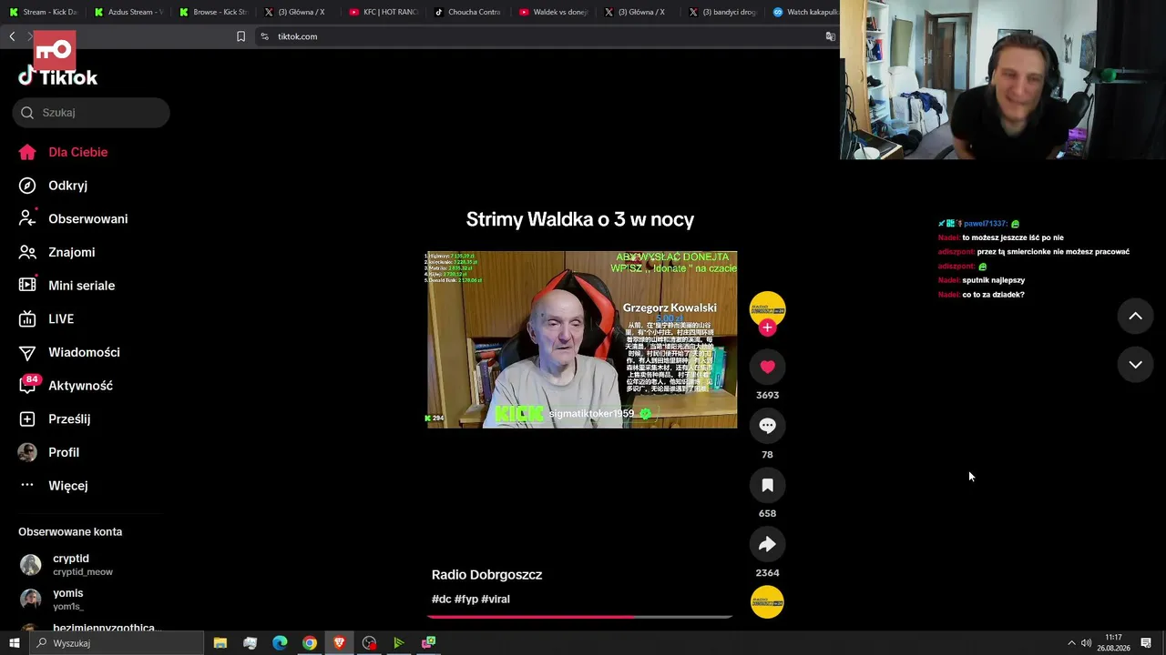The image size is (1166, 655).
Task: Click the #dc hashtag
Action: [x=441, y=600]
